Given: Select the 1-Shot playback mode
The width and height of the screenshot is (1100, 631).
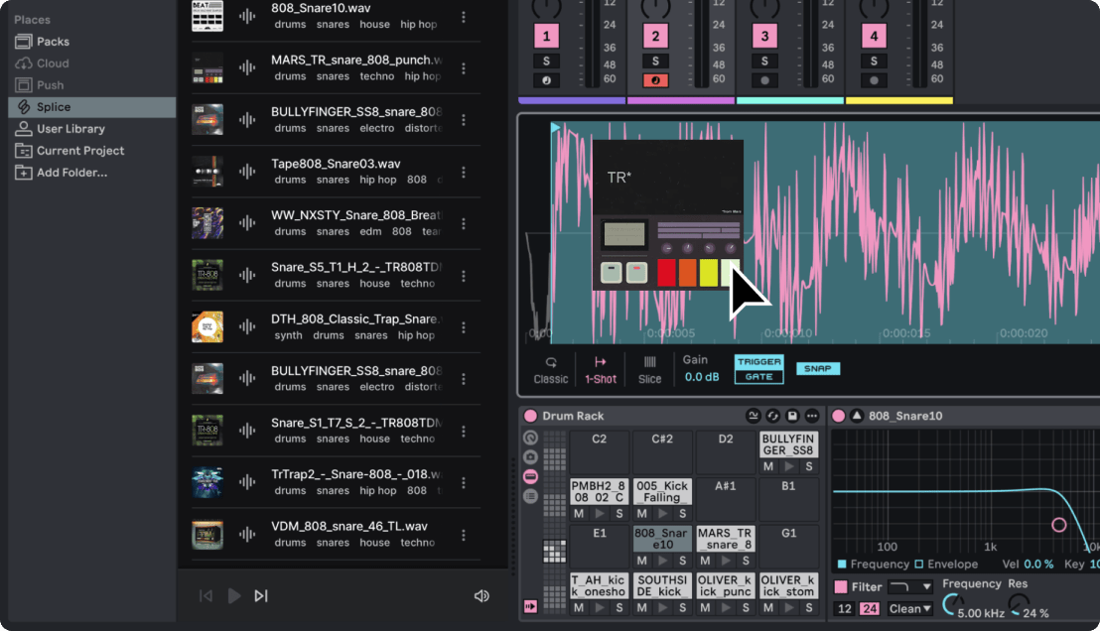Looking at the screenshot, I should pyautogui.click(x=600, y=368).
